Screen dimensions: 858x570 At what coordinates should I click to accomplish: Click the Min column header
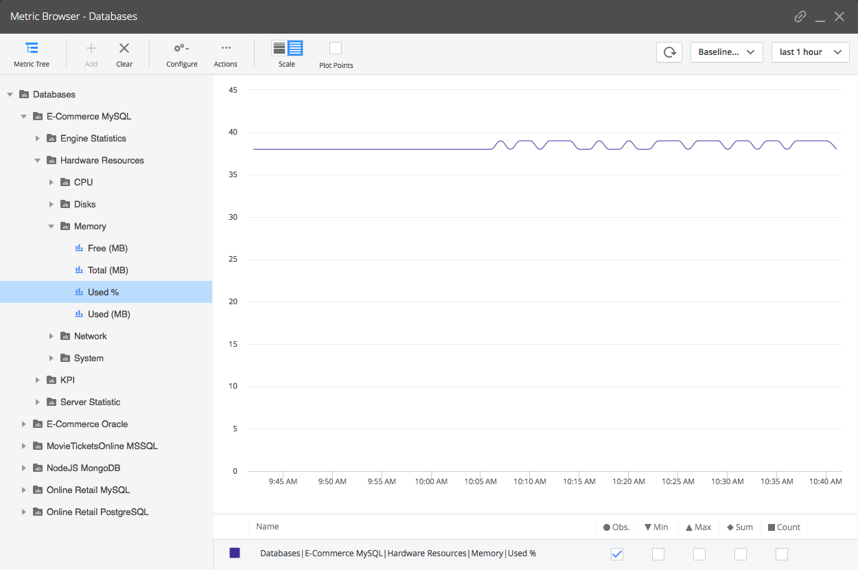coord(657,527)
